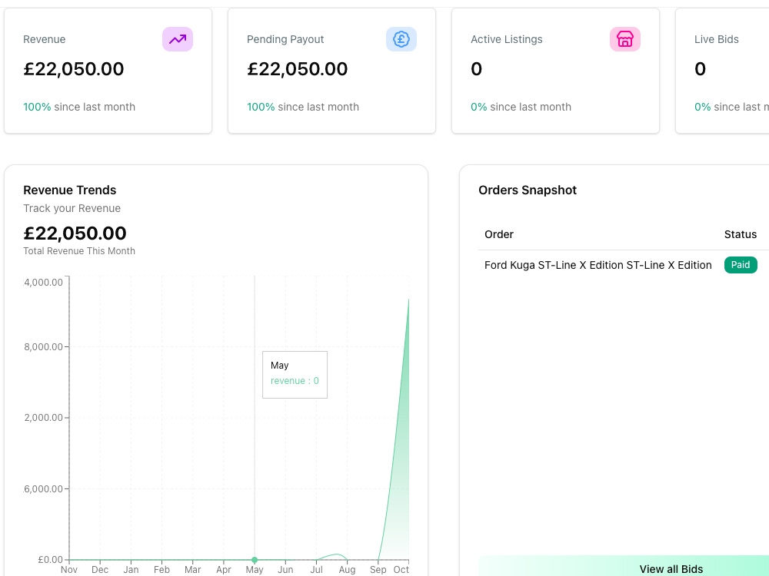
Task: Click the Status column header
Action: point(741,234)
